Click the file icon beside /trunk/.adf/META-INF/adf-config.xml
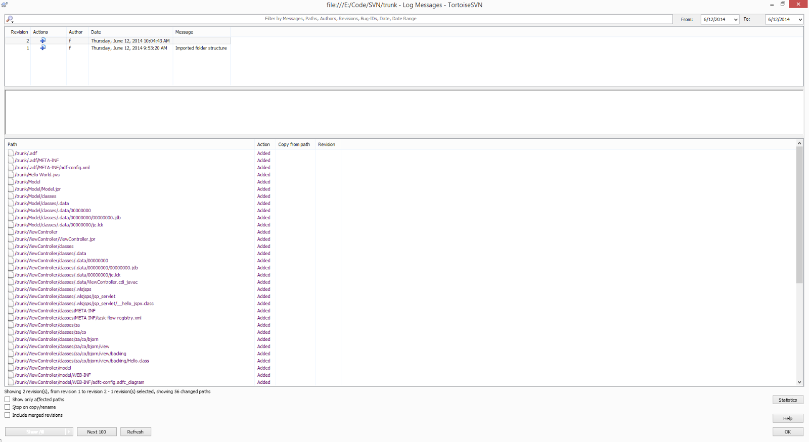The image size is (809, 442). click(x=11, y=167)
